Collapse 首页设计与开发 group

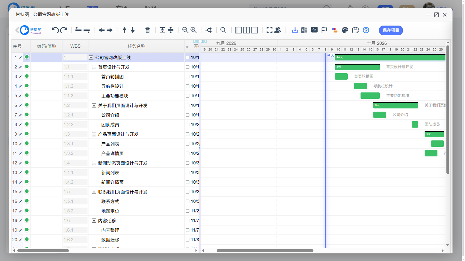click(x=94, y=67)
